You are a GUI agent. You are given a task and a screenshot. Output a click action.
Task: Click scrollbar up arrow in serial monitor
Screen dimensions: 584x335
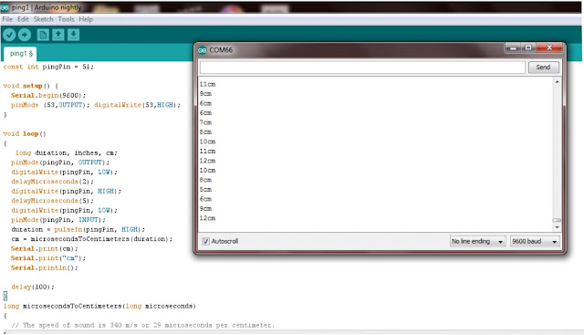[x=557, y=81]
